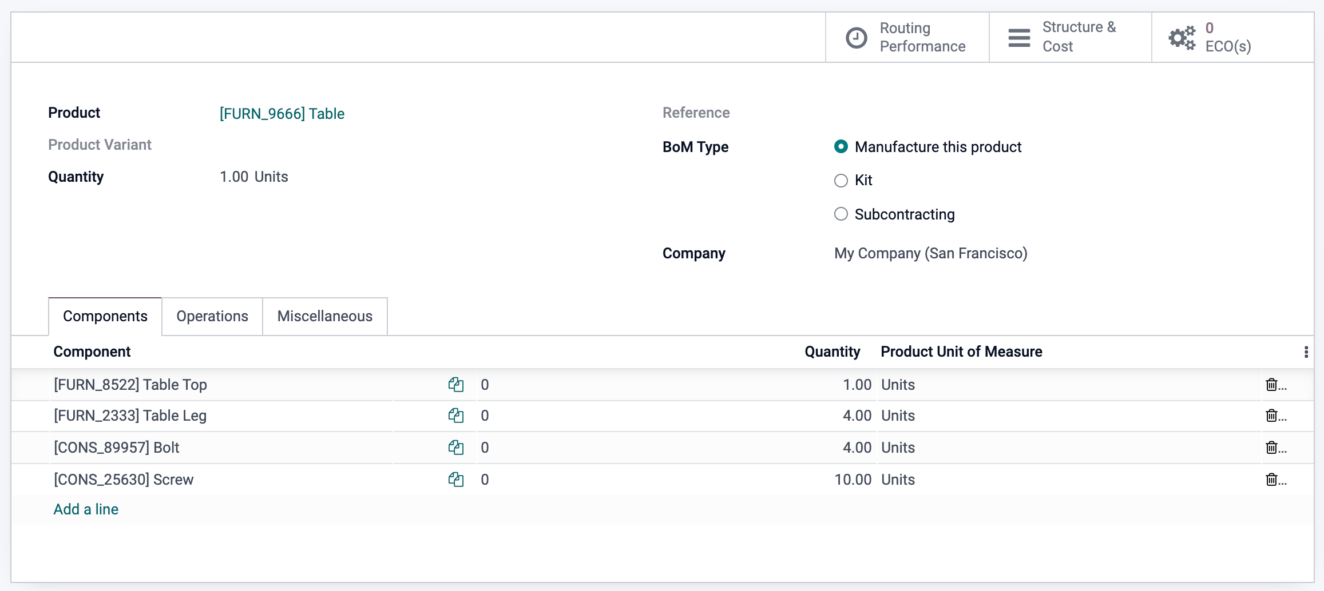Click Units cell in Screw row

(x=898, y=480)
